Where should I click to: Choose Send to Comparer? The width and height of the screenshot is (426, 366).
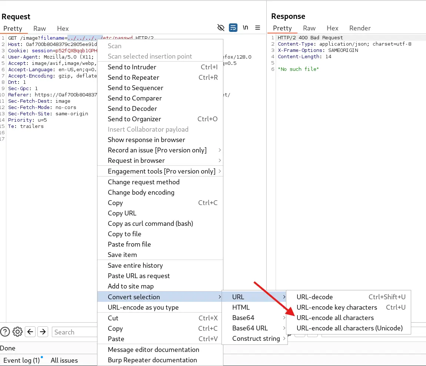click(160, 98)
